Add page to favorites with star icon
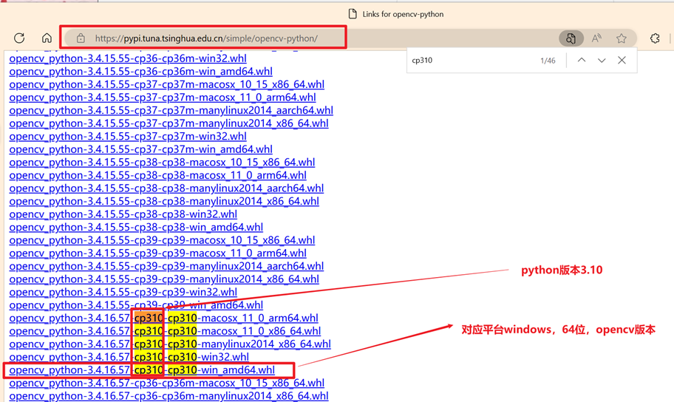 tap(621, 38)
